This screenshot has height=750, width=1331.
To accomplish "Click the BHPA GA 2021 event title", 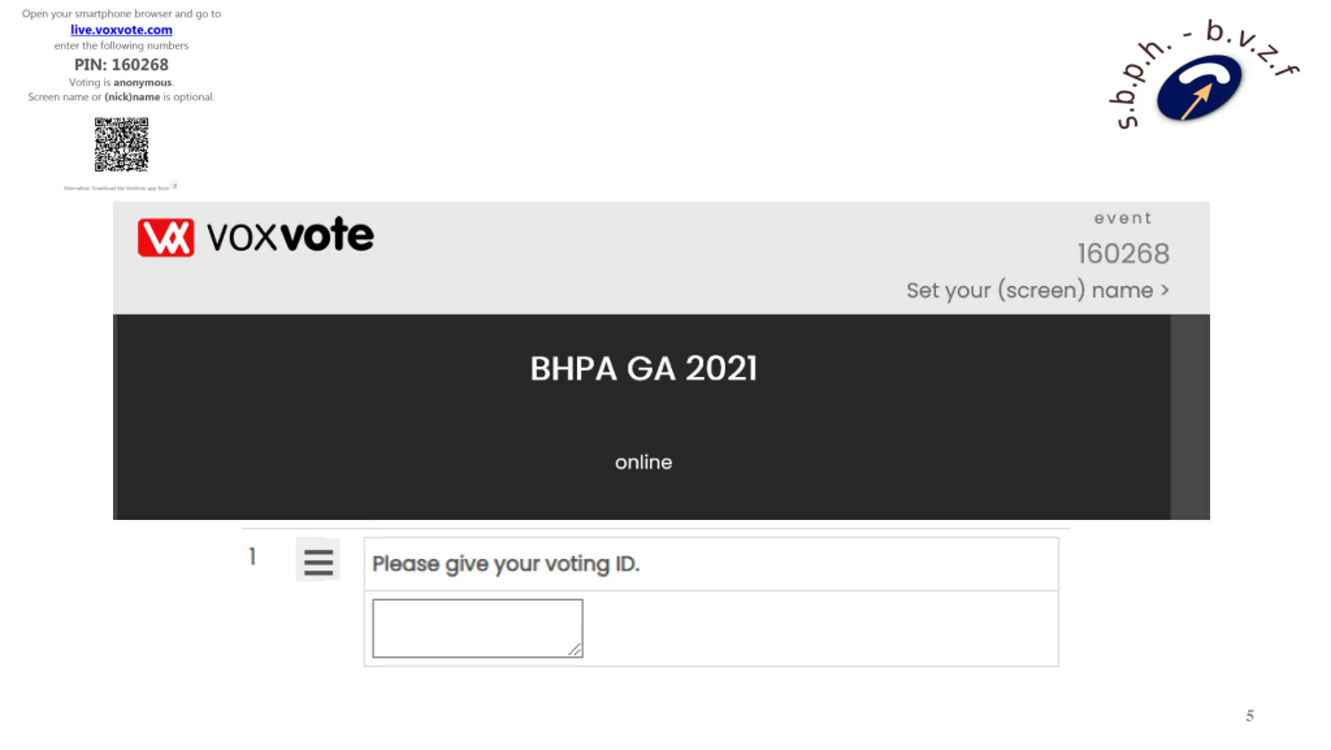I will (x=643, y=369).
